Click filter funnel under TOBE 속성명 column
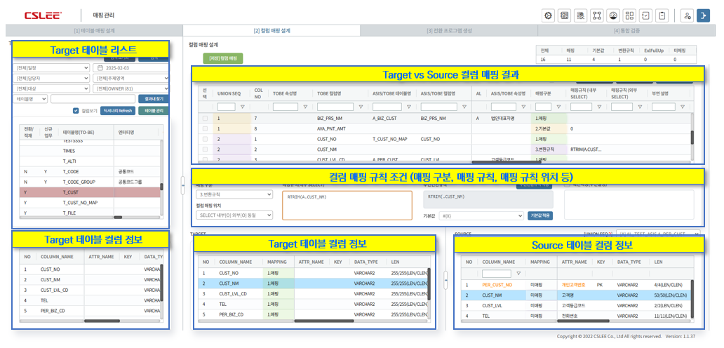This screenshot has height=348, width=724. point(305,107)
